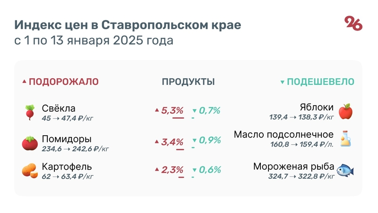The height and width of the screenshot is (213, 378).
Task: Click the 0,9% decrease value
Action: 209,140
